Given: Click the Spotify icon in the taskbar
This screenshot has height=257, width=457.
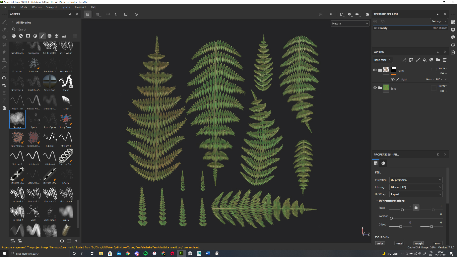Looking at the screenshot, I should click(x=146, y=253).
